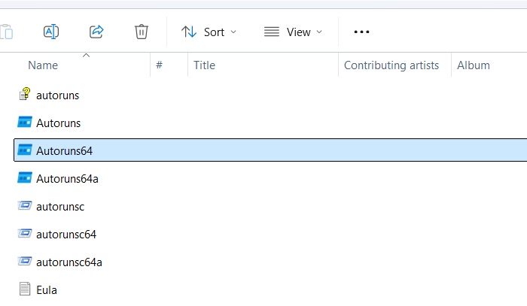Click the Contributing artists column header

coord(391,65)
